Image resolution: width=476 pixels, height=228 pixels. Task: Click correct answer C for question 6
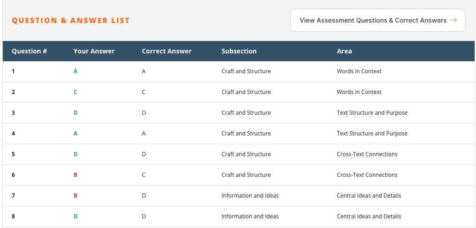[x=144, y=175]
